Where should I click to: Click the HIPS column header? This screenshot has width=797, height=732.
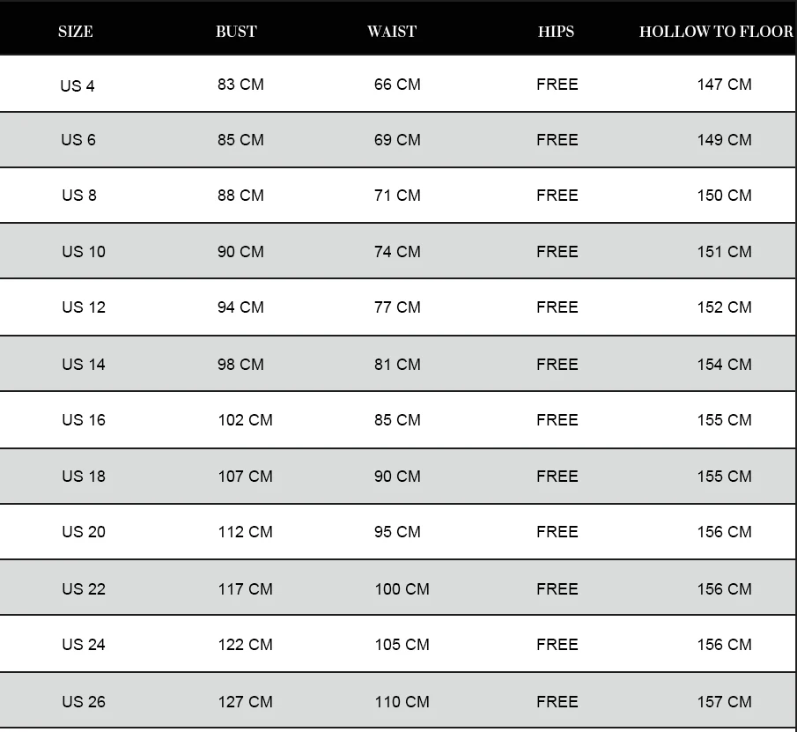[x=556, y=32]
